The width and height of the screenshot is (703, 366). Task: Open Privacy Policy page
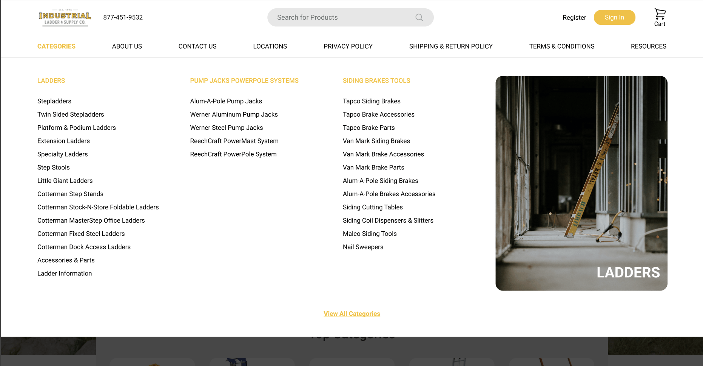point(348,46)
